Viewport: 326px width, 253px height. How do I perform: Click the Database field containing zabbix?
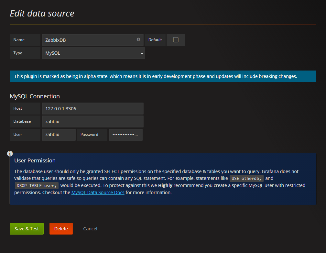92,121
